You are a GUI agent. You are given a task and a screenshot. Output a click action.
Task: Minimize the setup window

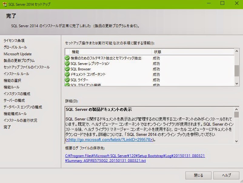click(x=209, y=3)
